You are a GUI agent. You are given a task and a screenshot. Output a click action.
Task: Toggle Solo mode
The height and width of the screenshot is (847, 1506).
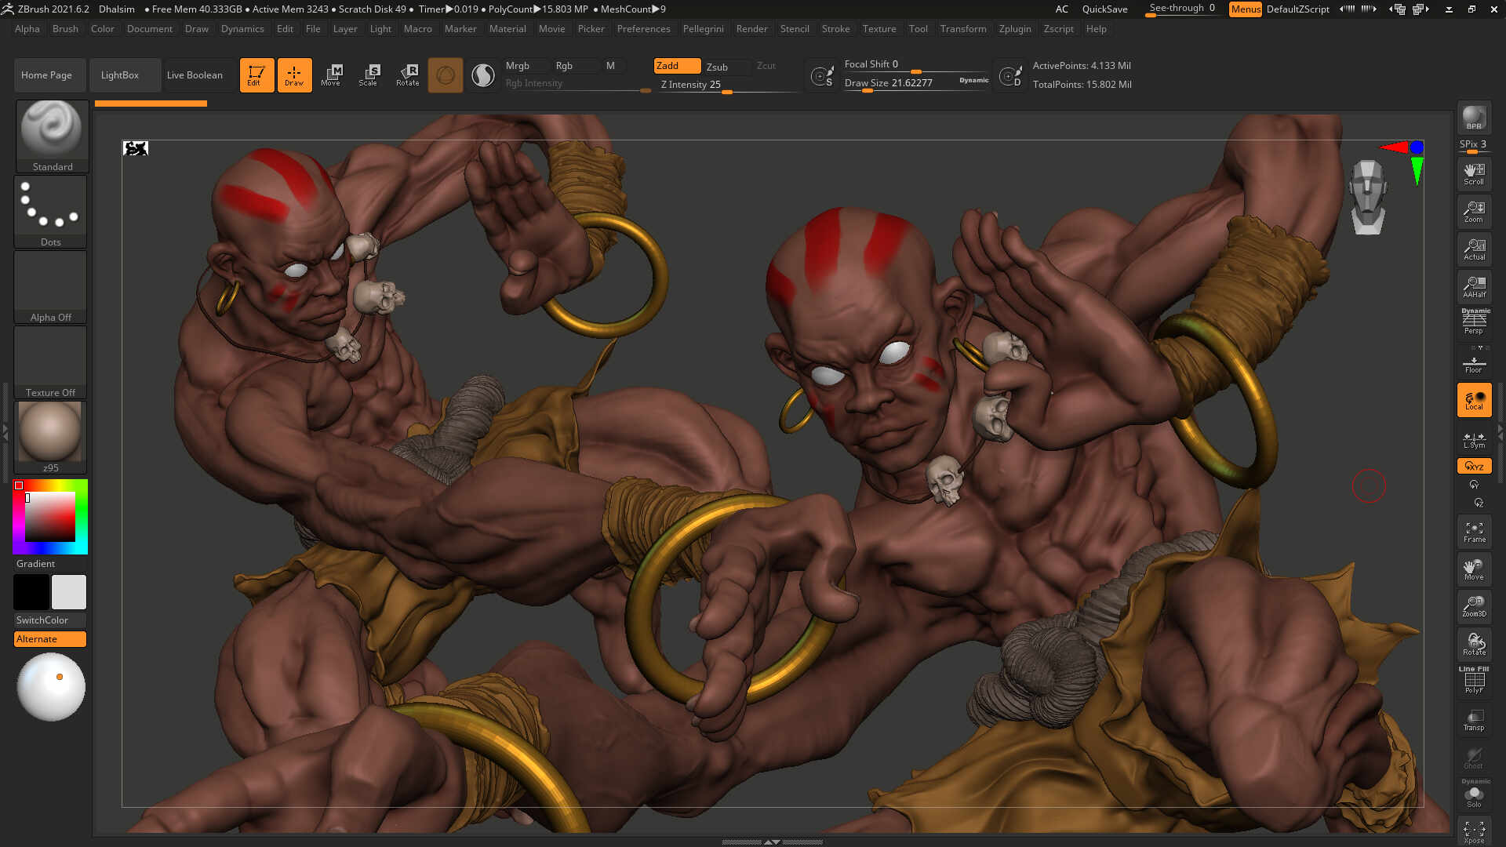tap(1474, 795)
